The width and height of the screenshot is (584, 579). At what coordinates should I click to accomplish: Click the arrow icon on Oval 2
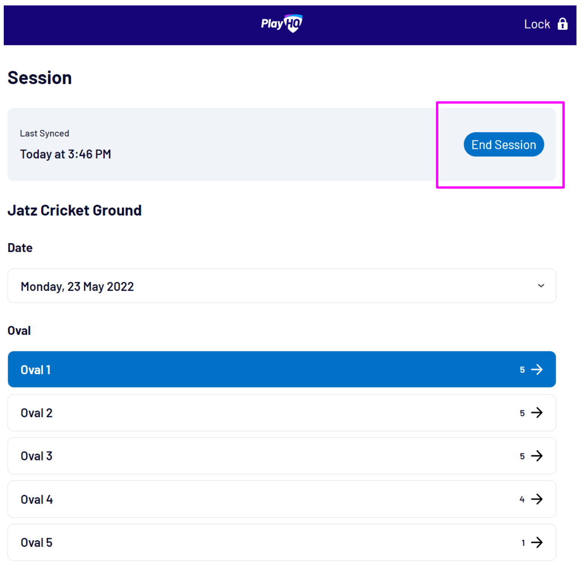point(537,413)
